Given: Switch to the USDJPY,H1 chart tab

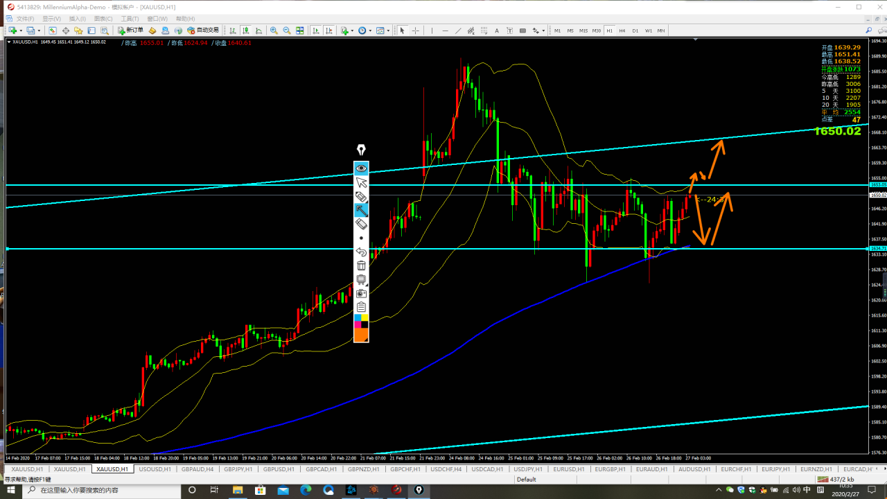Looking at the screenshot, I should 528,469.
